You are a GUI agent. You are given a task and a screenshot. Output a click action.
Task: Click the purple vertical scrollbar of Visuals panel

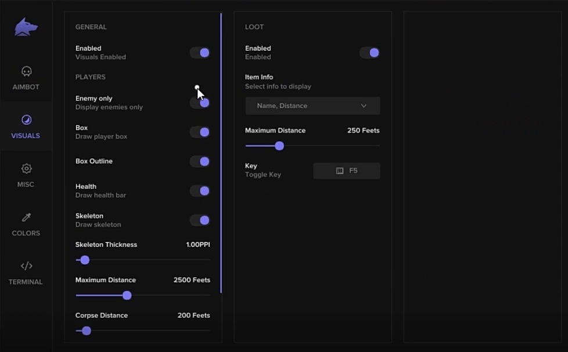click(221, 153)
